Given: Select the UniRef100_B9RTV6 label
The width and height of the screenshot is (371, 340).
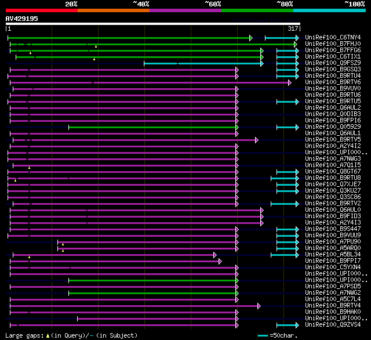Looking at the screenshot, I should [333, 82].
